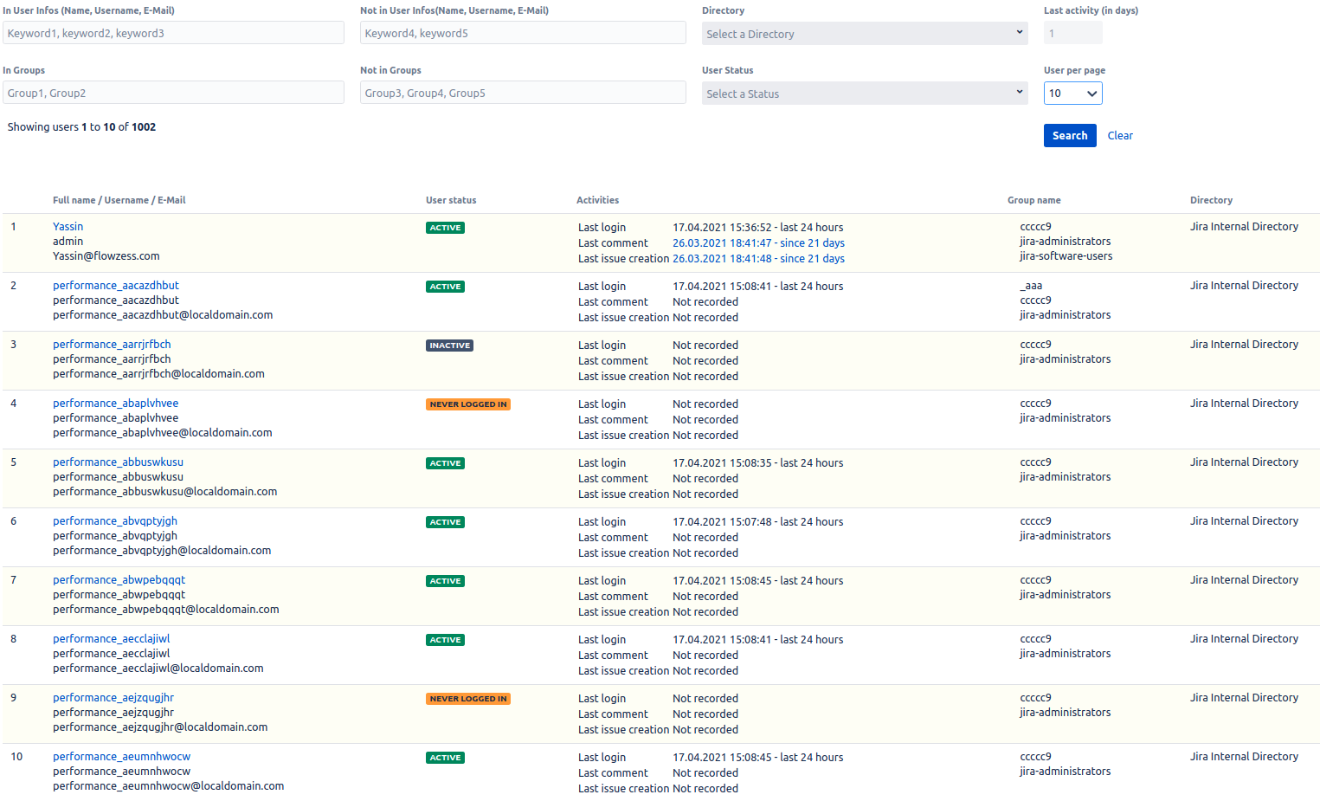Image resolution: width=1320 pixels, height=801 pixels.
Task: Expand the User Status dropdown
Action: [x=864, y=94]
